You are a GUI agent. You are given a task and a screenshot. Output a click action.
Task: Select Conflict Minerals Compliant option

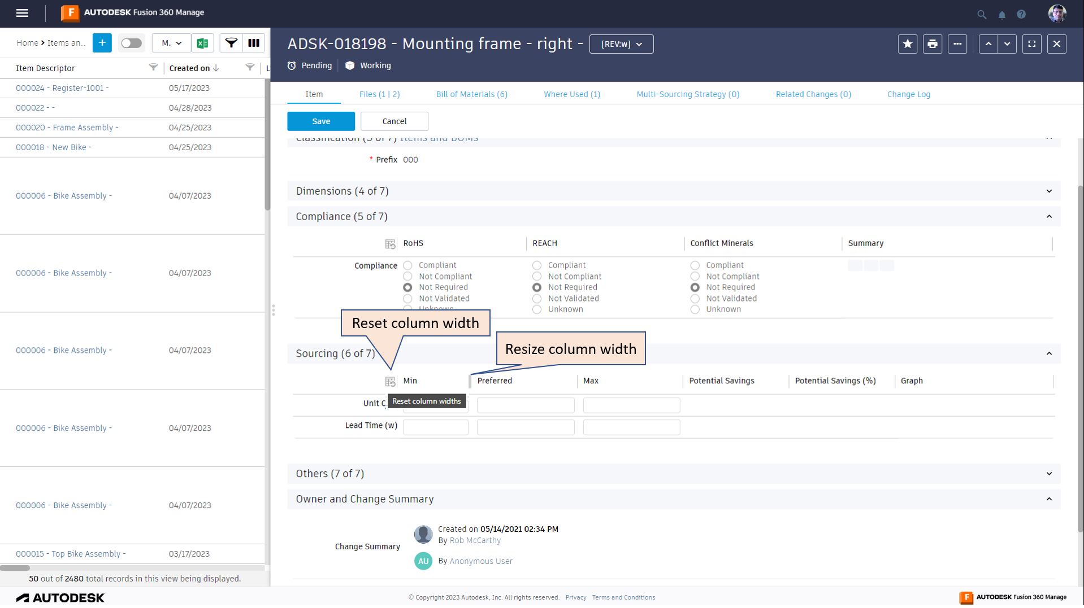click(695, 265)
